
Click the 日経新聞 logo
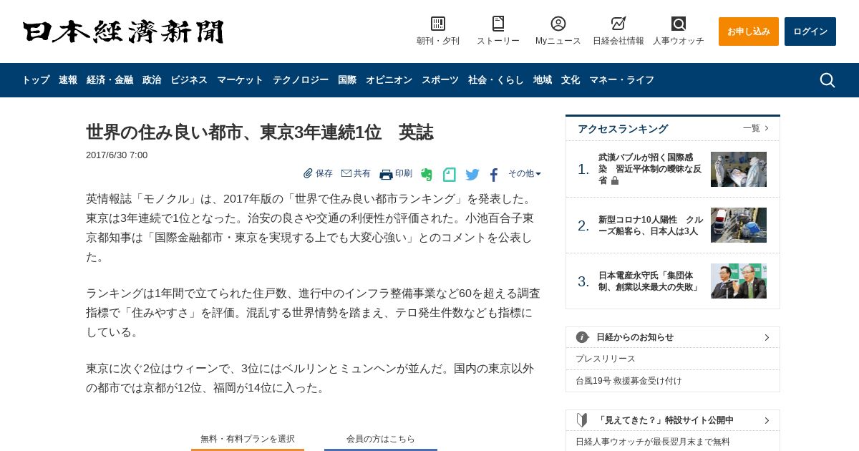click(x=123, y=31)
